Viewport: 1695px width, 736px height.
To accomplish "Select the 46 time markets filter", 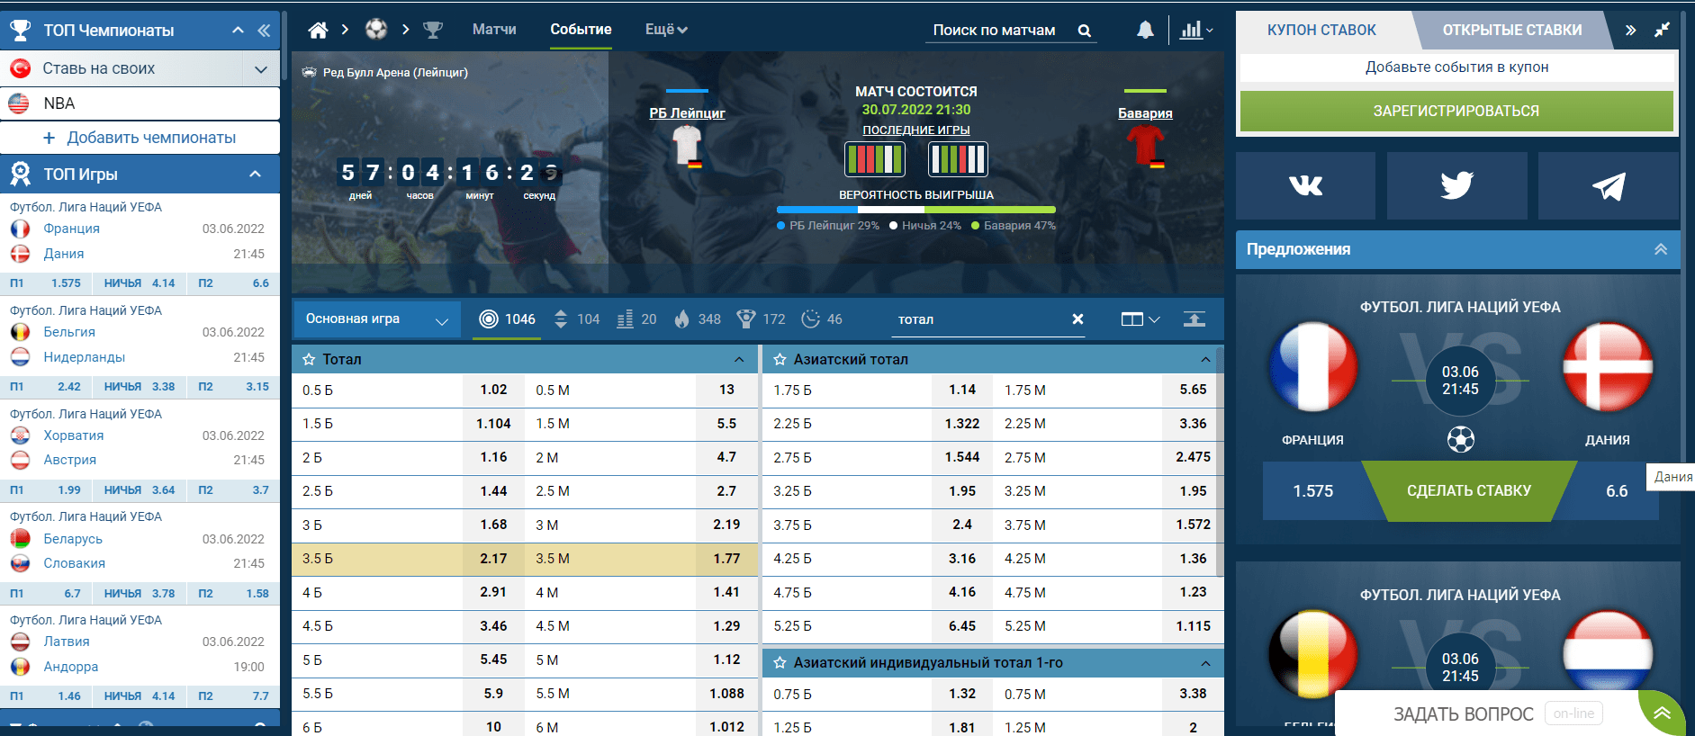I will click(822, 319).
